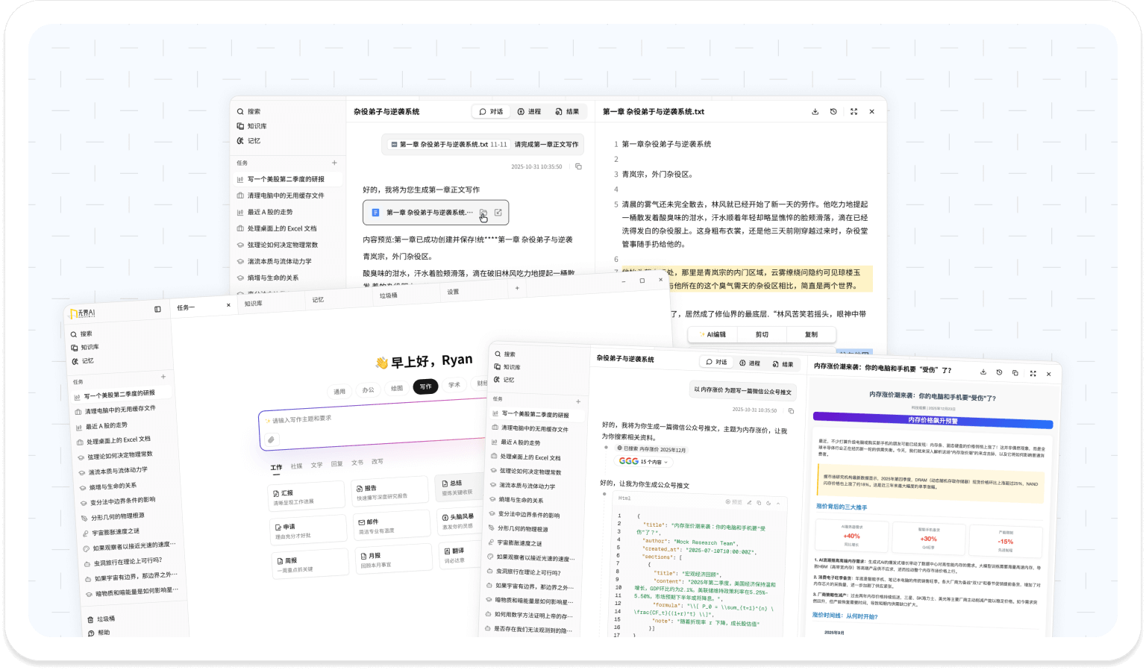
Task: Collapse the Html code block with chevron
Action: [x=778, y=504]
